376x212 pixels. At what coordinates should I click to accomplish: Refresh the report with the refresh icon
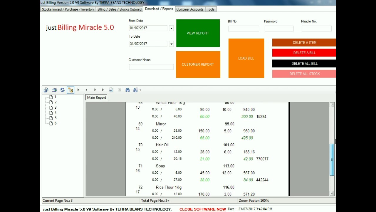click(x=62, y=90)
